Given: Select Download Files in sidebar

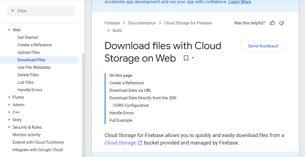Looking at the screenshot, I should click(x=32, y=60).
